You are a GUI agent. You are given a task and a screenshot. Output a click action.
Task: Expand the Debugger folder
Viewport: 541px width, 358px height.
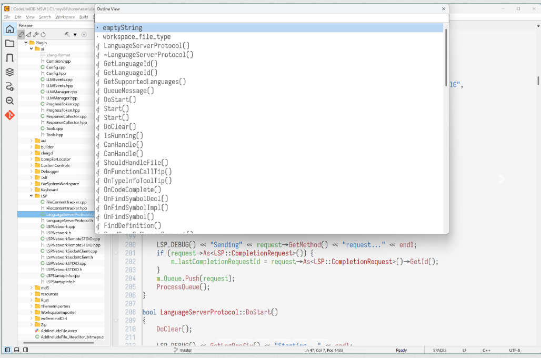coord(32,172)
